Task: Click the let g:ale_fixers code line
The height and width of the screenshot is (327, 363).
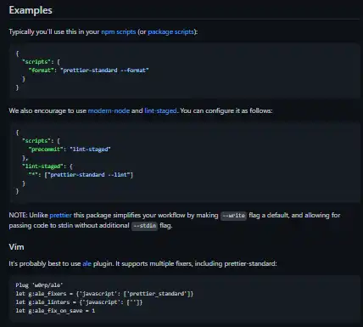Action: (x=104, y=294)
